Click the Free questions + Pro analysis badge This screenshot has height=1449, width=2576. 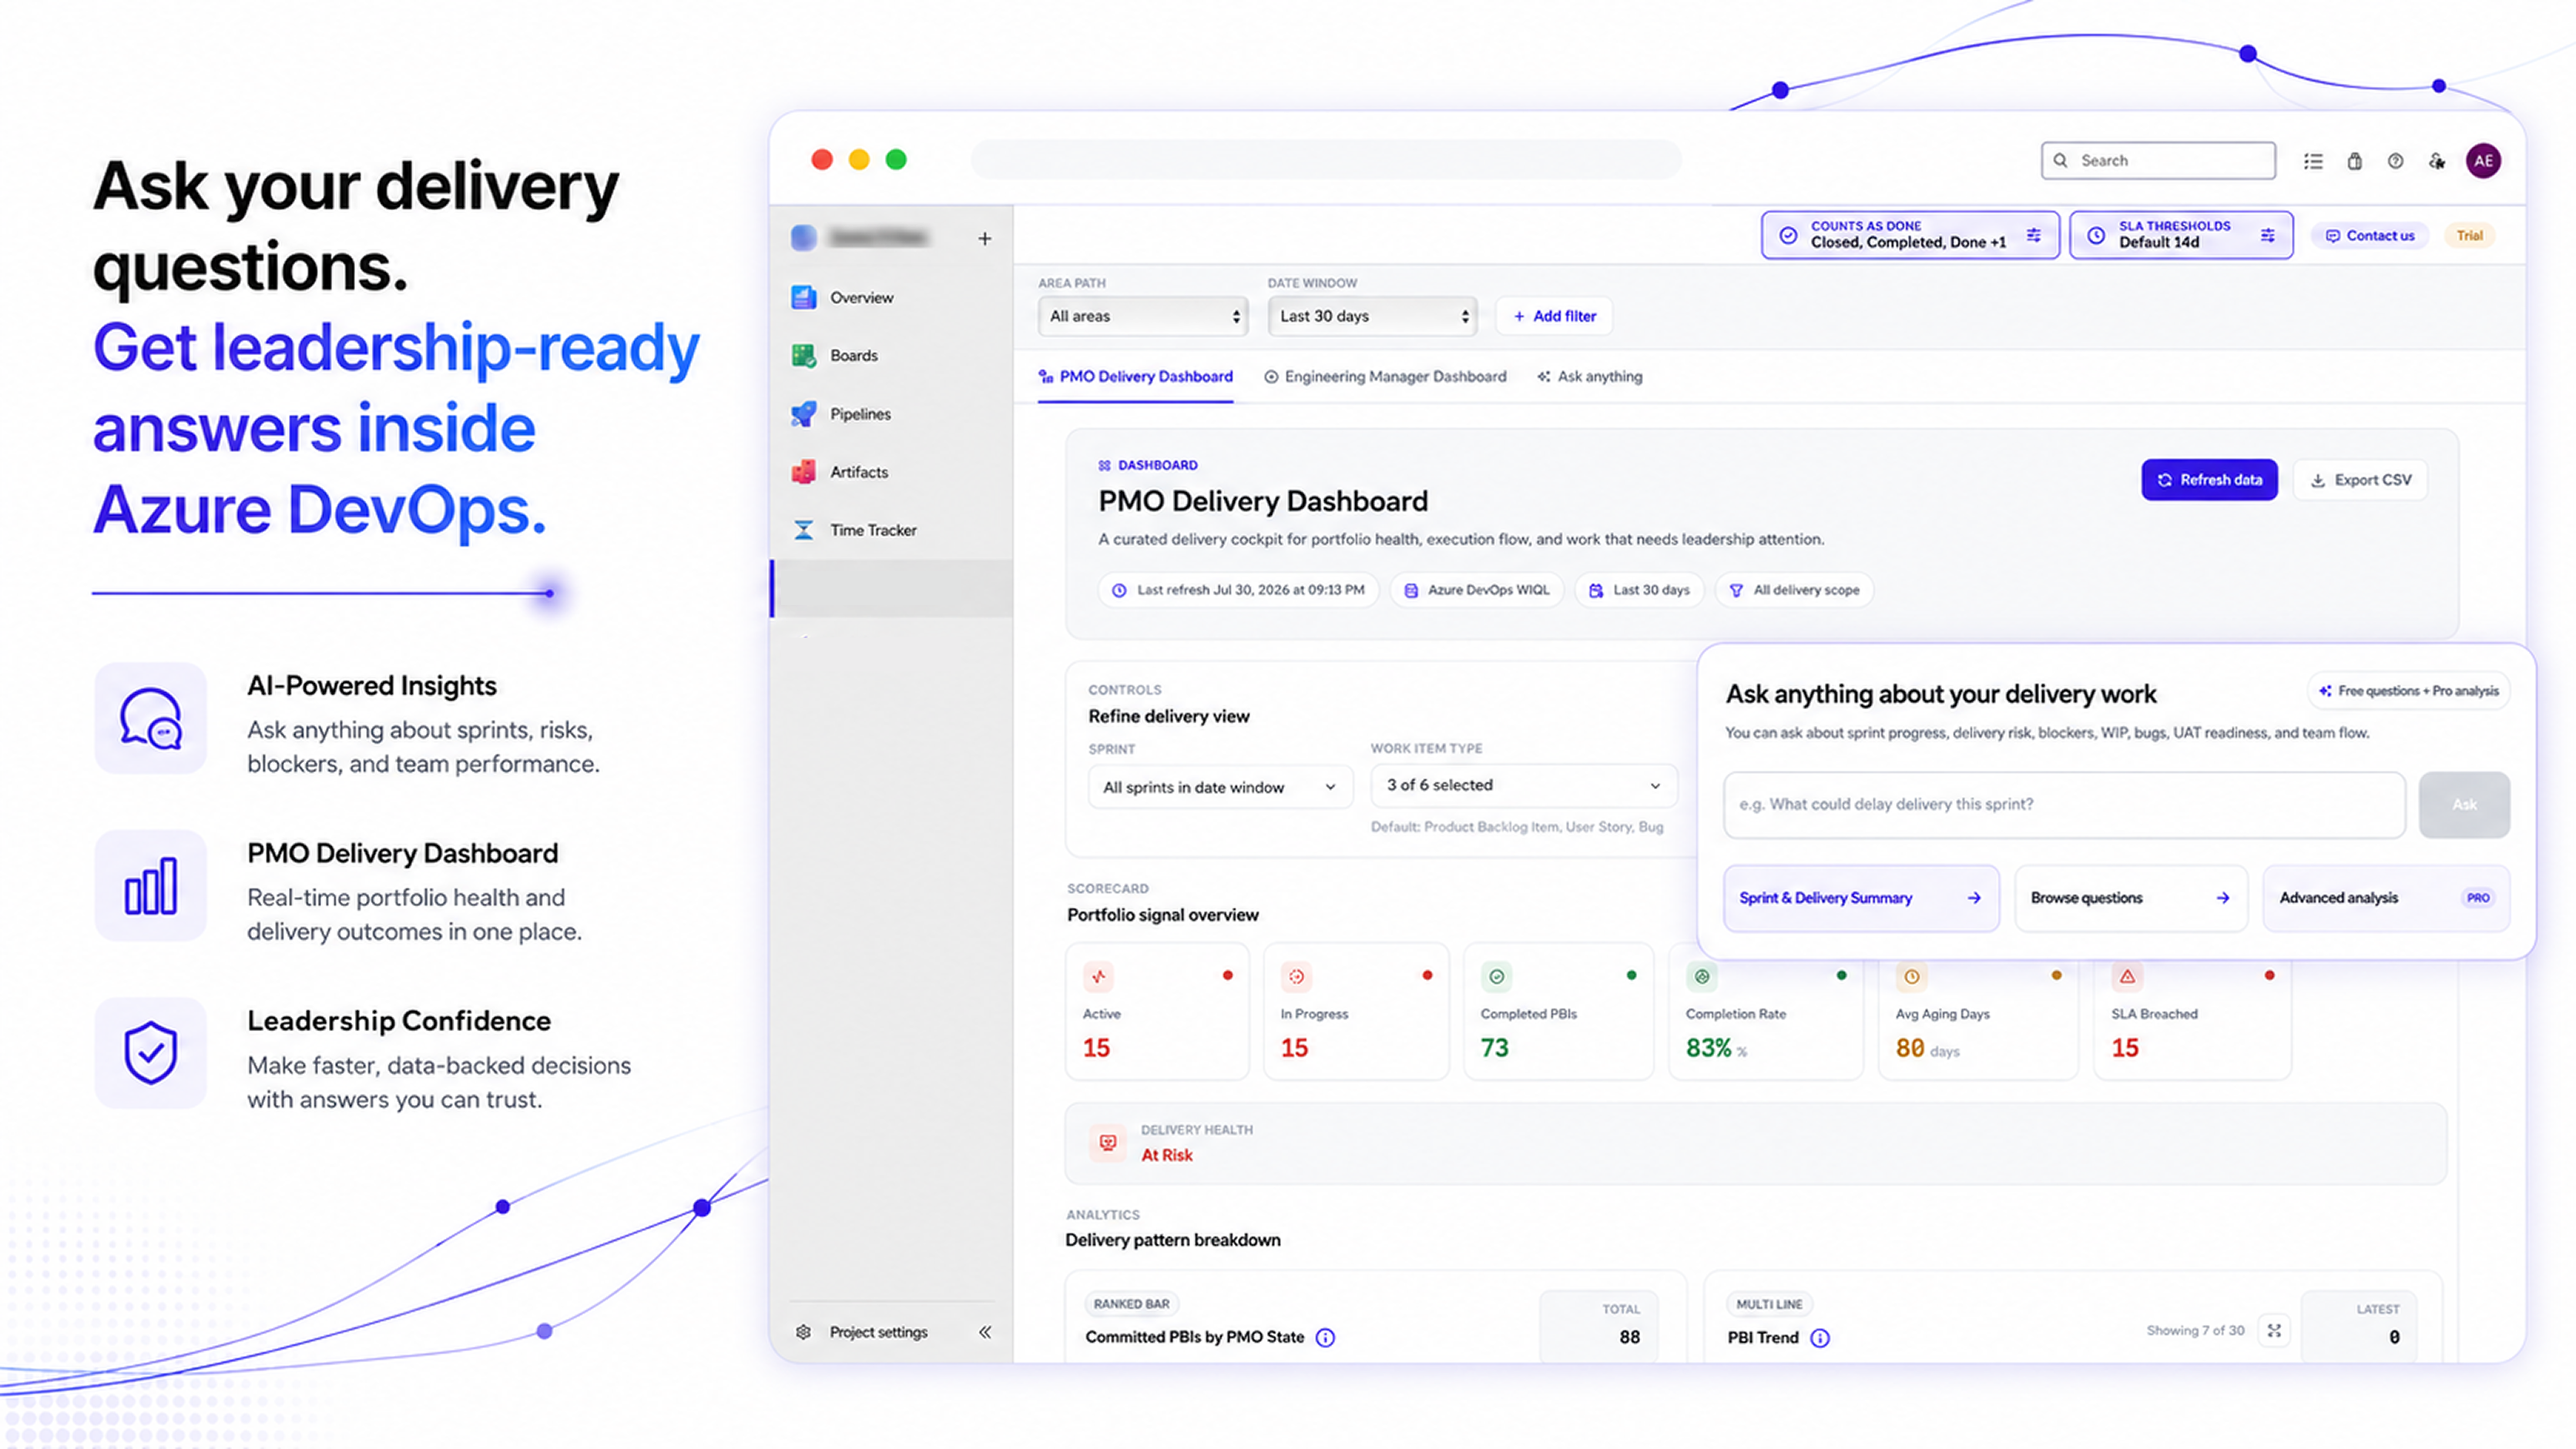[2408, 691]
